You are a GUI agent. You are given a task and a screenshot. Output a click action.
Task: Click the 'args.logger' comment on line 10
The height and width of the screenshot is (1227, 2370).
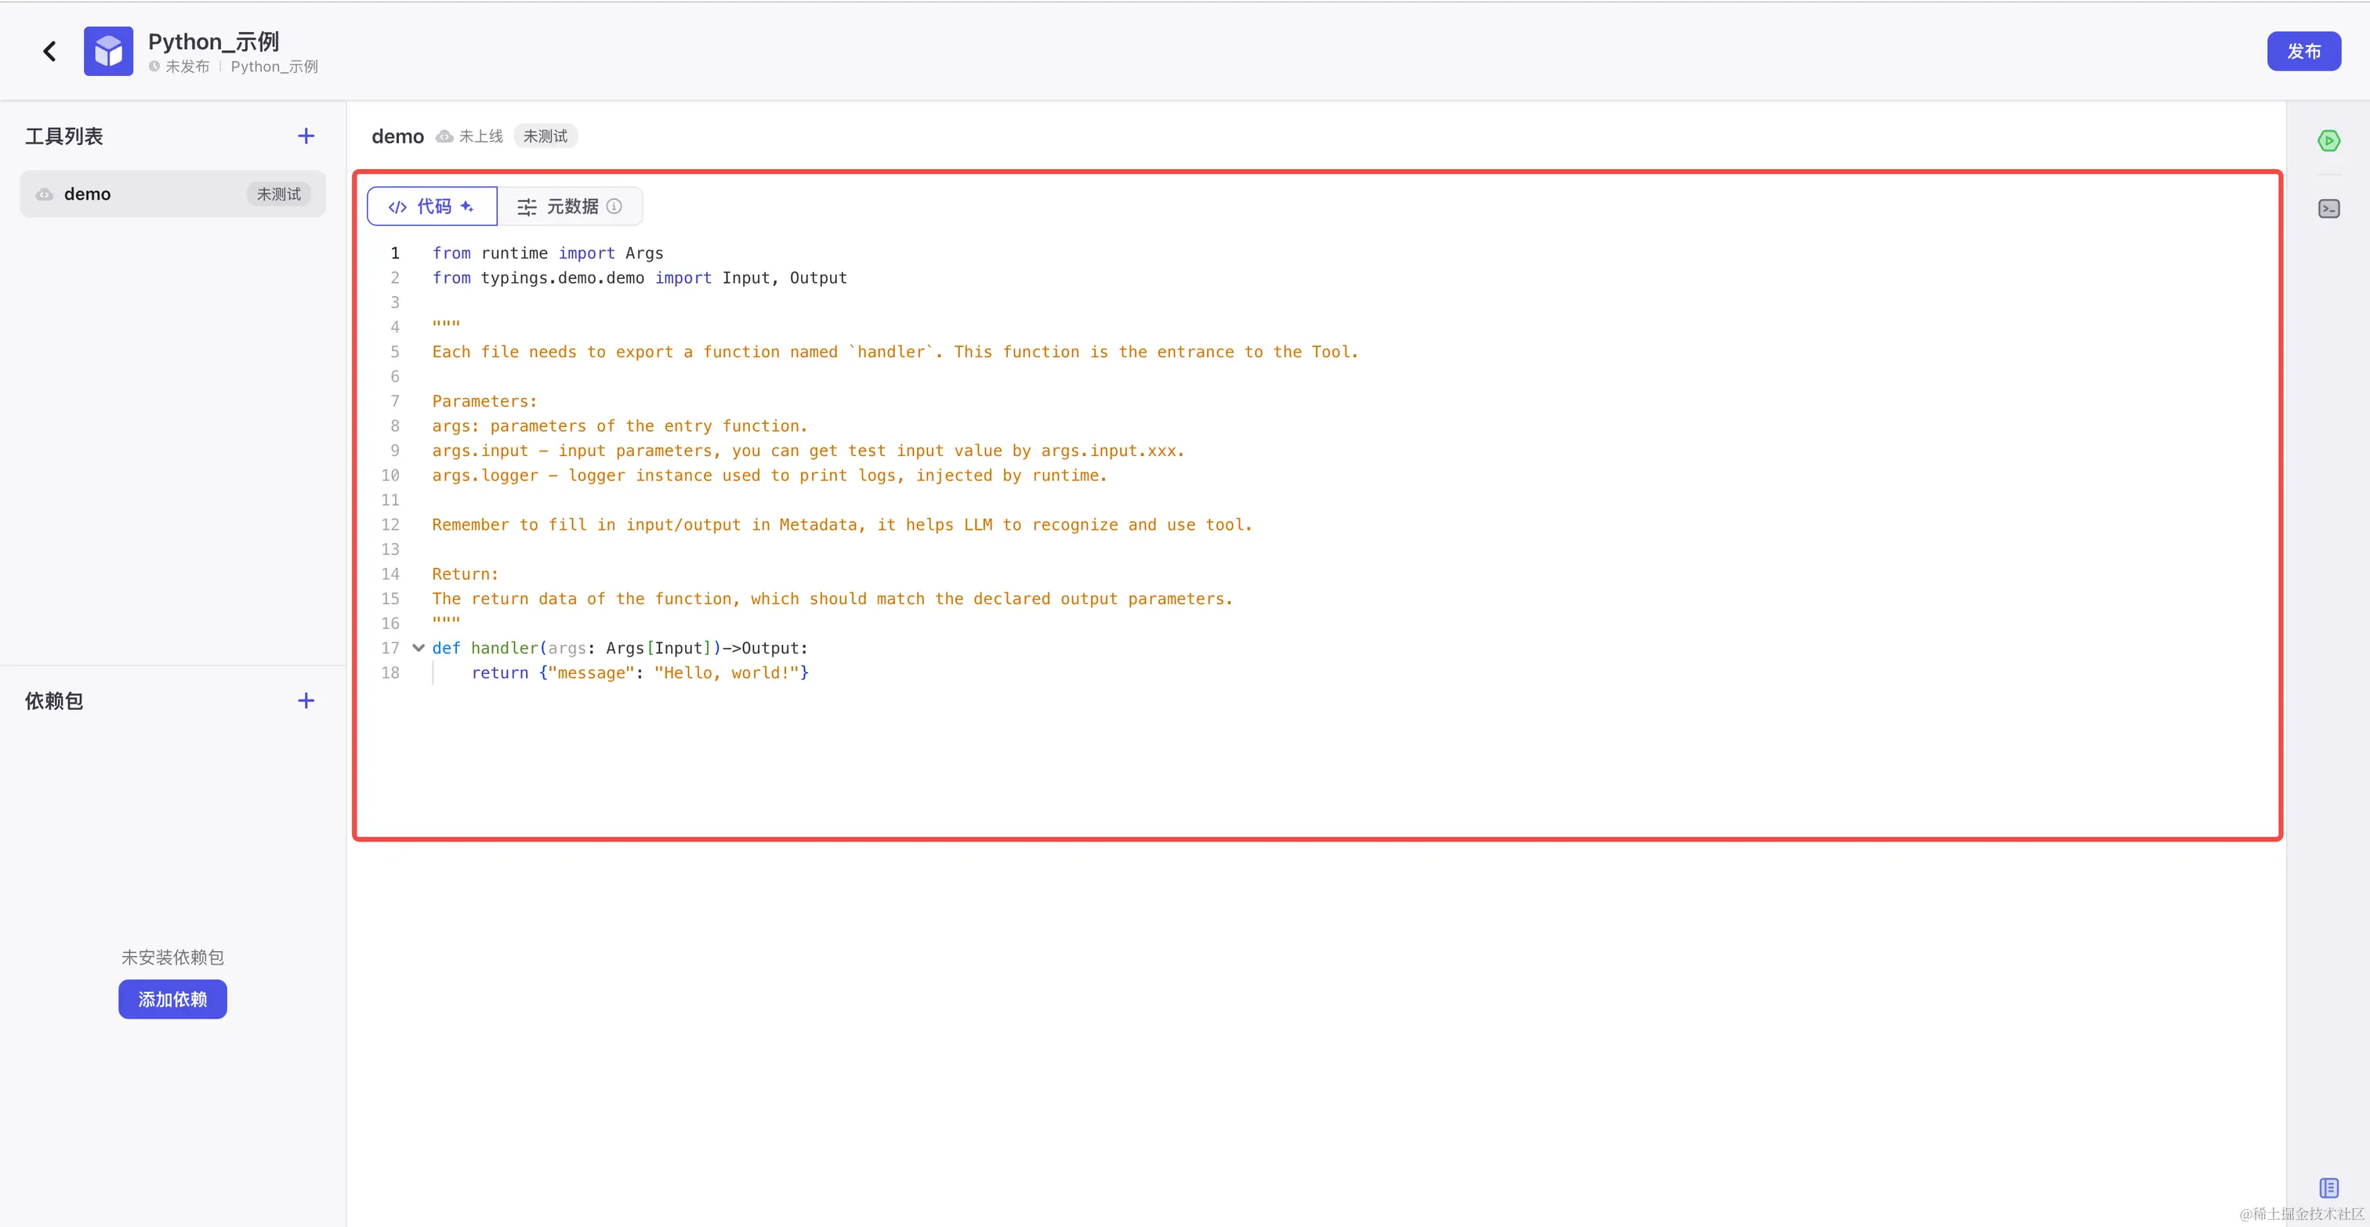[x=770, y=476]
